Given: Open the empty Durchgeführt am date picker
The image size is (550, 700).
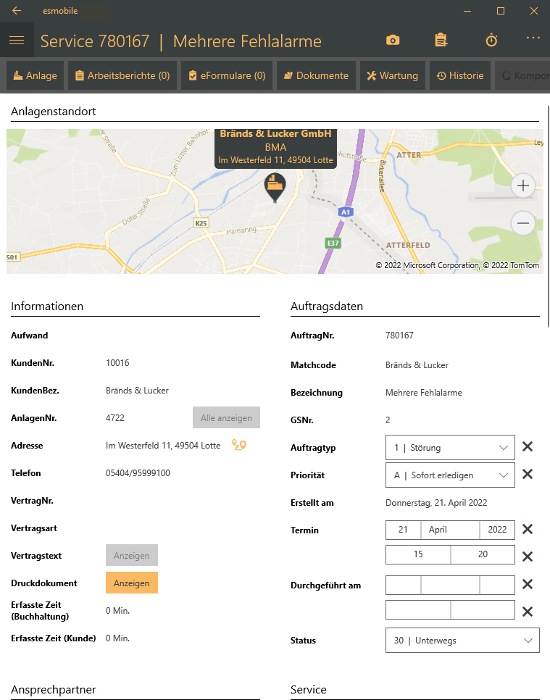Looking at the screenshot, I should pos(450,585).
